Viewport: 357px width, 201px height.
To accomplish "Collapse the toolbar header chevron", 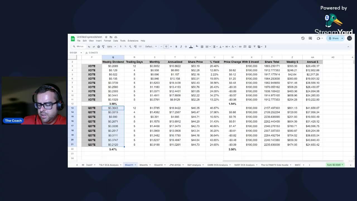I will 348,47.
